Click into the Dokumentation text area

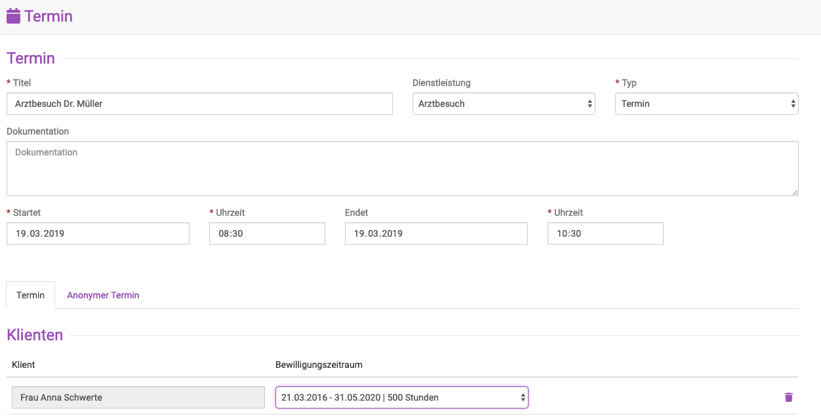tap(403, 169)
